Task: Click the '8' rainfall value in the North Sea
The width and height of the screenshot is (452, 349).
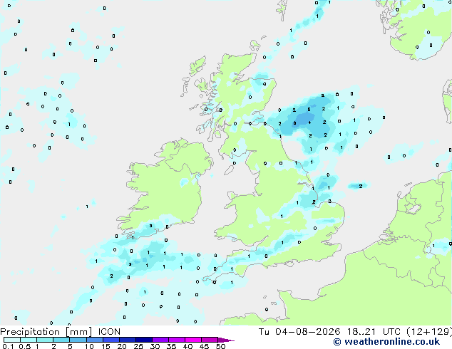Action: point(294,123)
